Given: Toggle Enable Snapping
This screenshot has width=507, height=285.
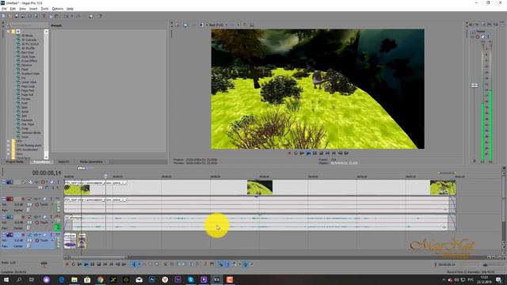Looking at the screenshot, I should [220, 264].
